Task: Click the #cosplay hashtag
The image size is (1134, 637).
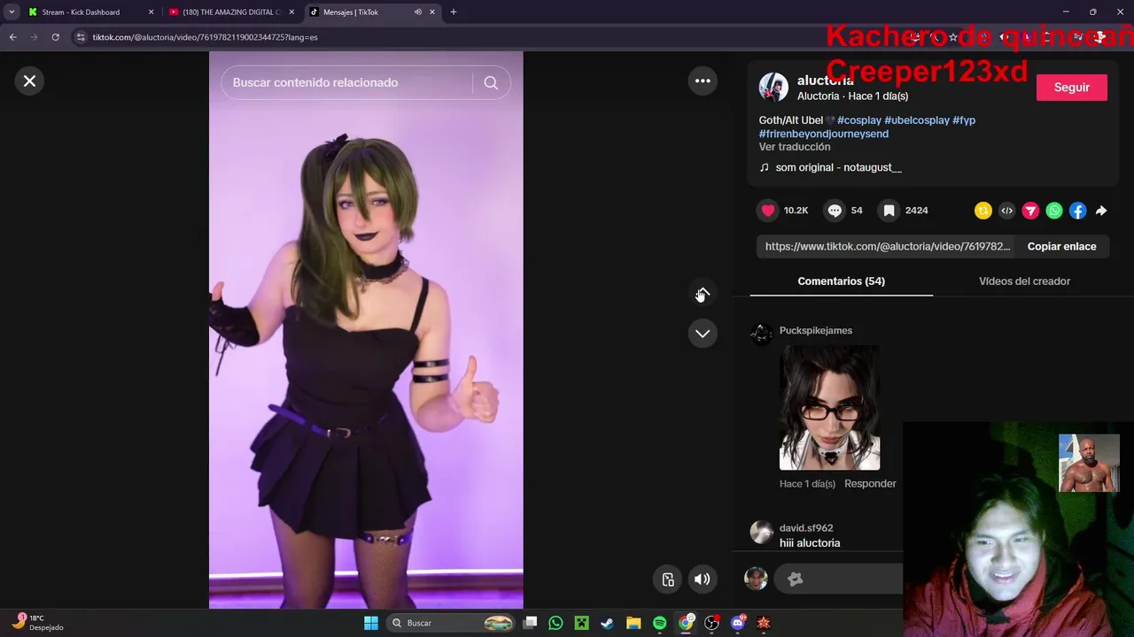Action: [x=859, y=120]
